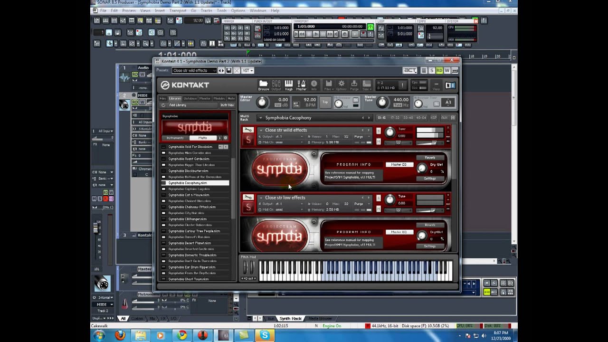Click the NI logo in Kontakt header
608x342 pixels.
(450, 85)
